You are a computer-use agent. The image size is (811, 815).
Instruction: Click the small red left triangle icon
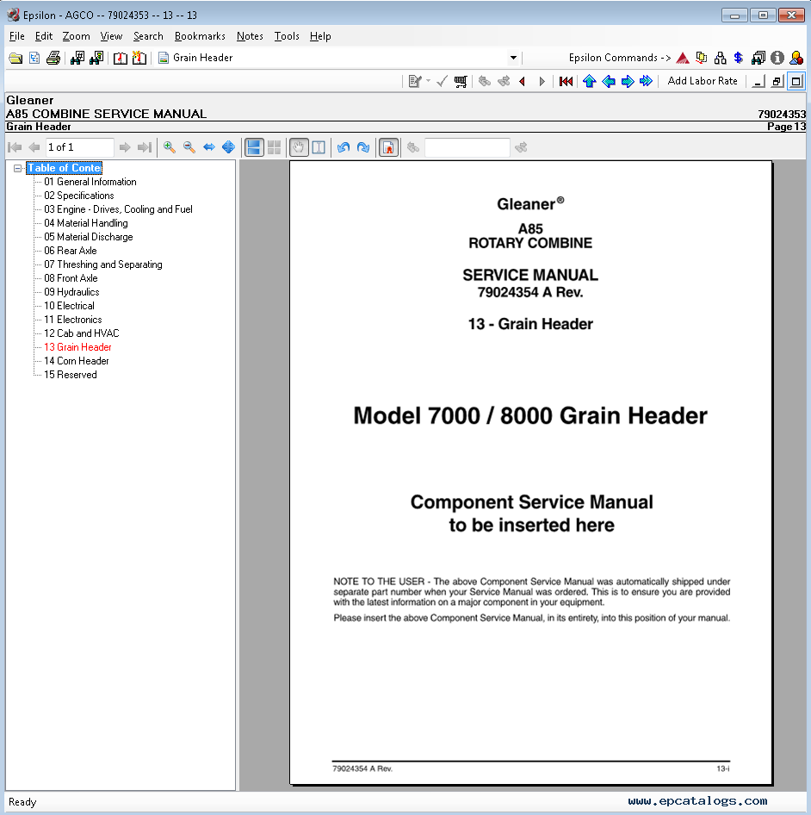click(x=523, y=82)
